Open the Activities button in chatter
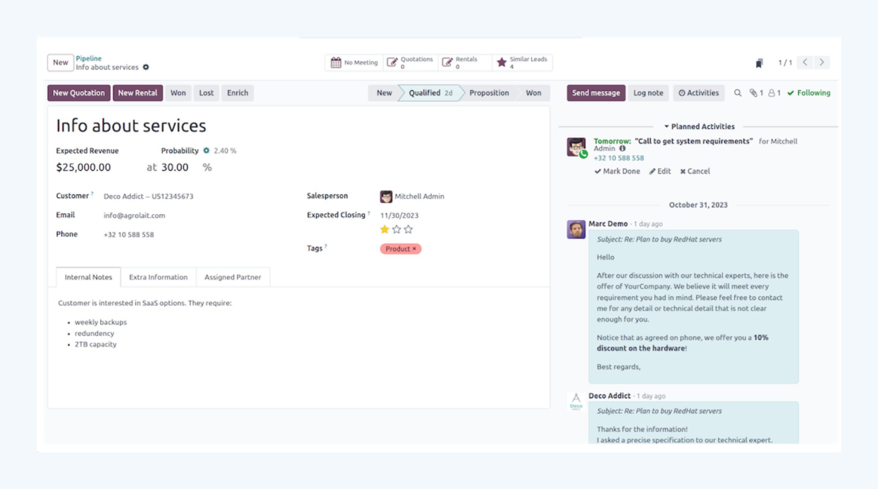878x489 pixels. (699, 93)
